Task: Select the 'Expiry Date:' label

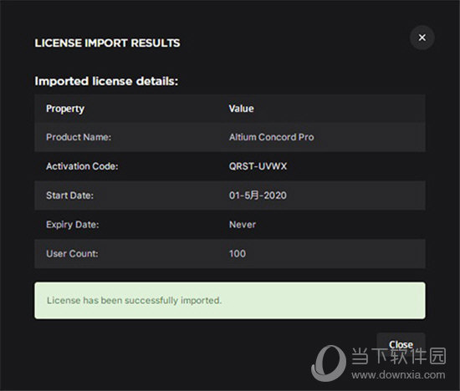Action: pyautogui.click(x=73, y=225)
